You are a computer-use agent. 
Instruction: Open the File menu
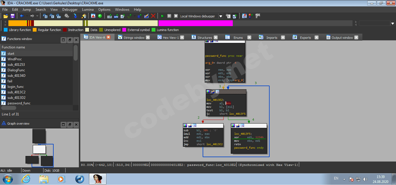[x=5, y=10]
